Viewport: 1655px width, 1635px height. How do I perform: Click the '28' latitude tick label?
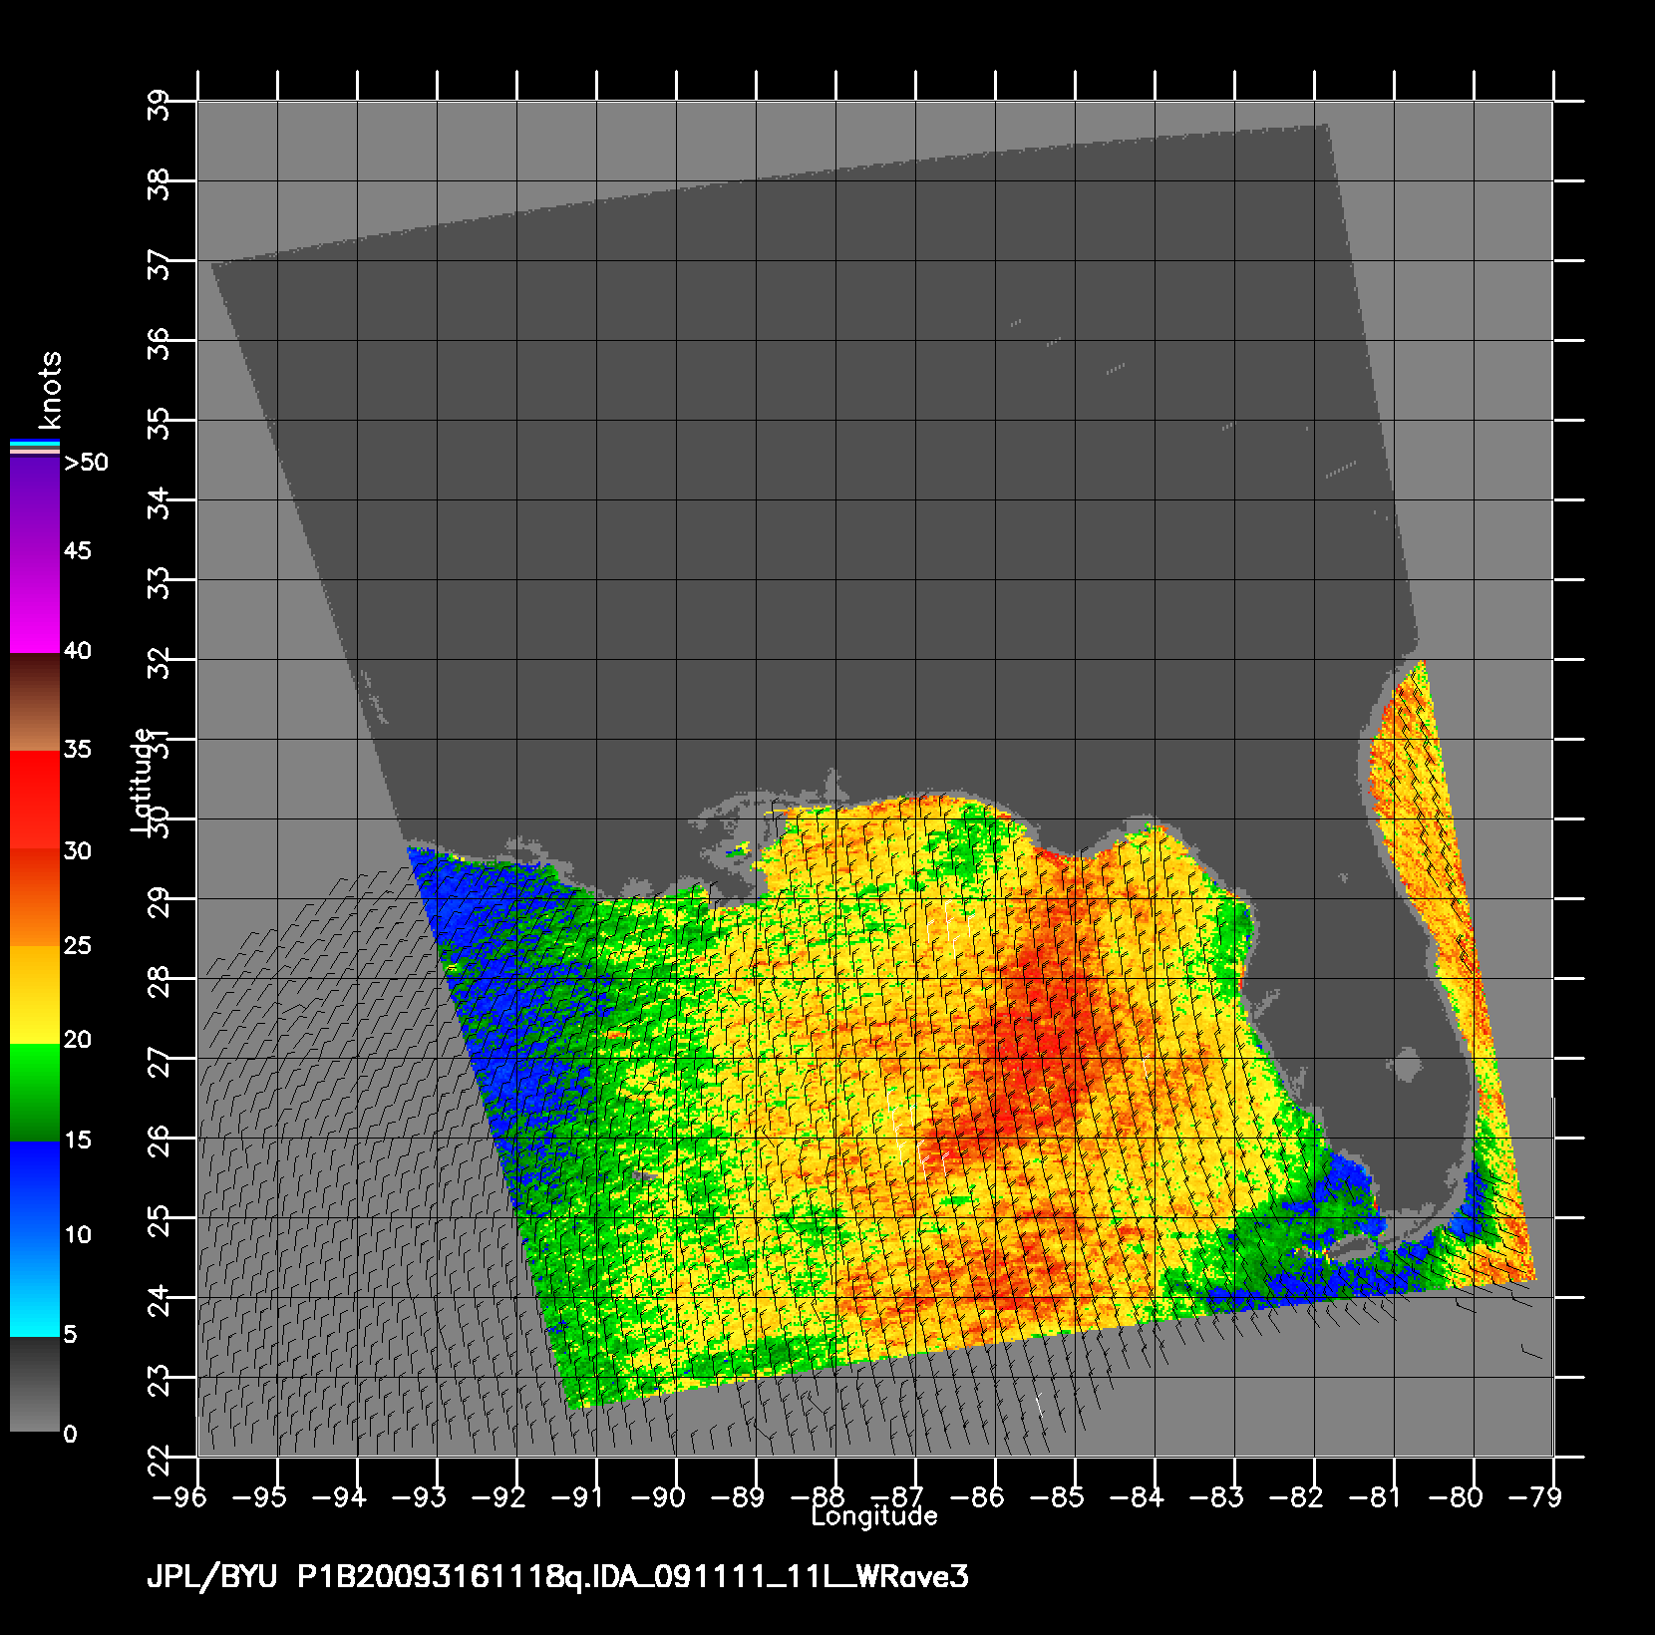coord(159,981)
